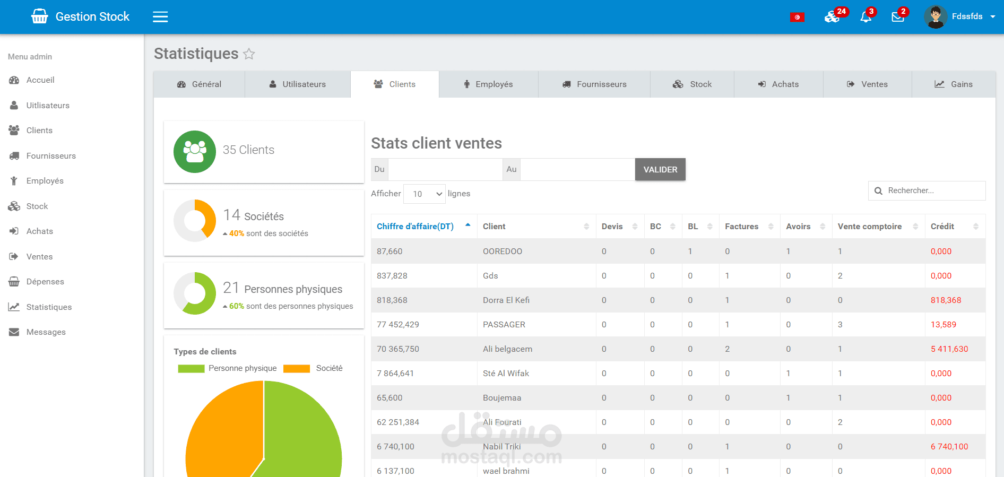
Task: Sort table by BC column
Action: tap(663, 227)
